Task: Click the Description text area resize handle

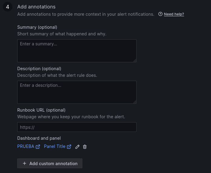Action: (x=135, y=102)
